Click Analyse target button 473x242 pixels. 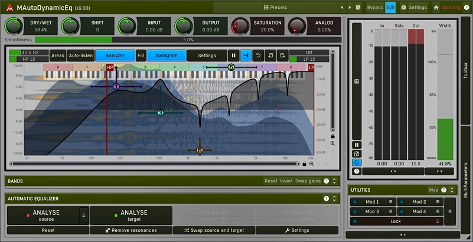point(131,215)
